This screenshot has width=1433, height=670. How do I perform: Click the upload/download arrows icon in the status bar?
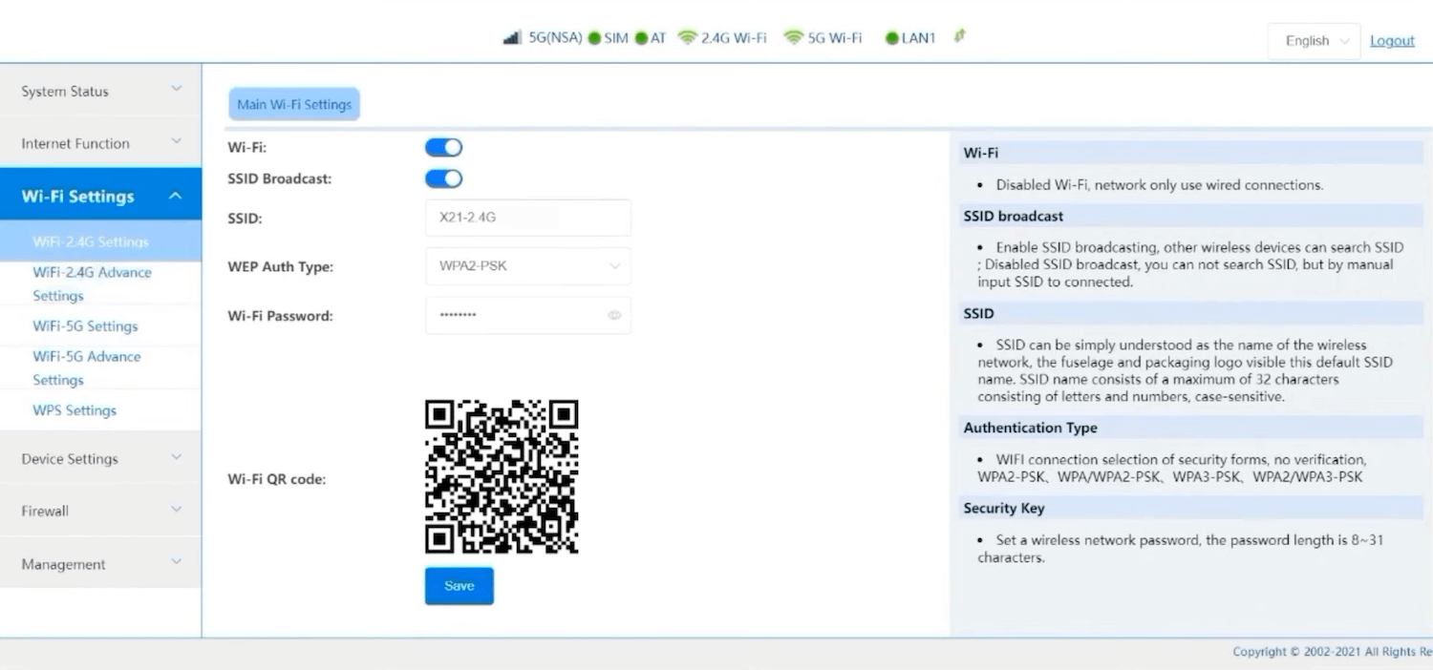[x=957, y=36]
